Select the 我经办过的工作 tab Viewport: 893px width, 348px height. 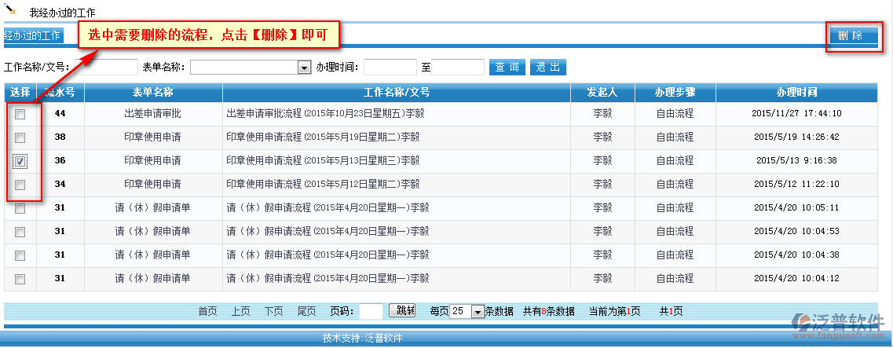click(32, 36)
